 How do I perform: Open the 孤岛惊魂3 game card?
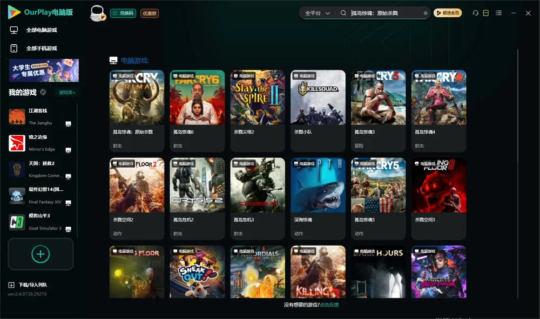[378, 111]
